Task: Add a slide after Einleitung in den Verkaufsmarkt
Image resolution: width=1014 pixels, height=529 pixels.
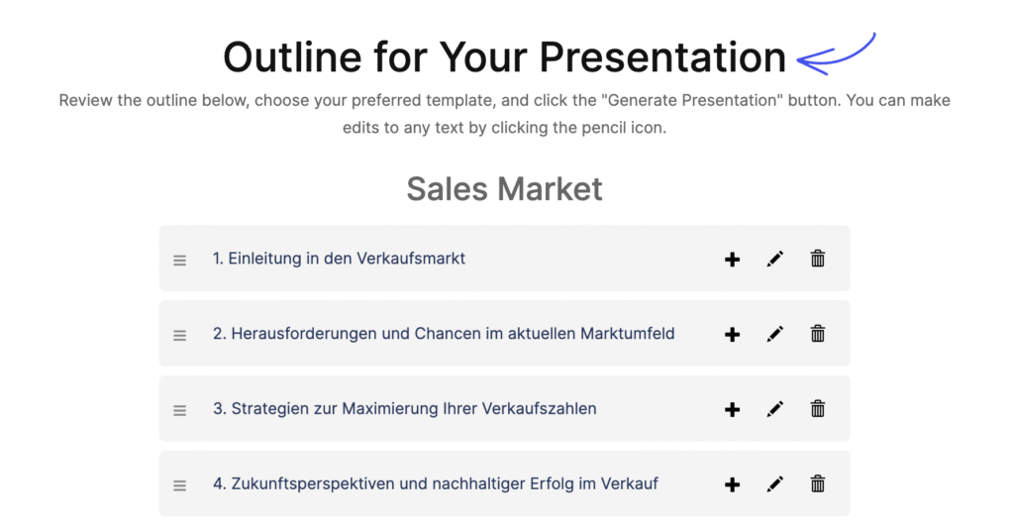Action: (732, 260)
